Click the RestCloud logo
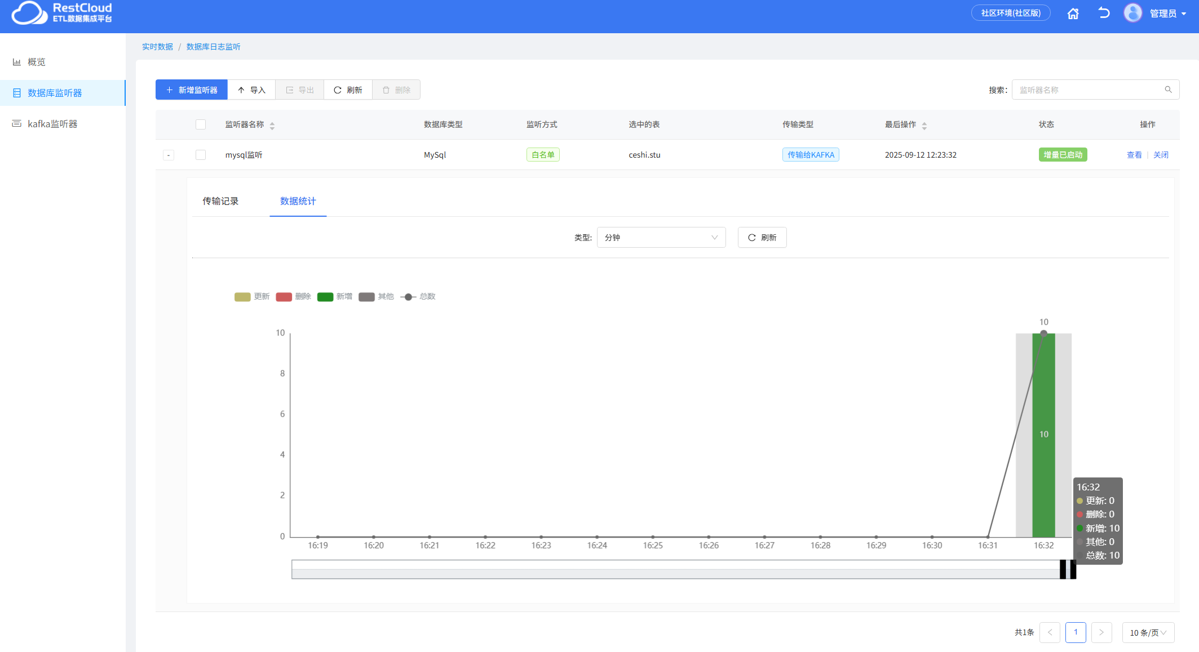This screenshot has width=1199, height=652. 62,13
